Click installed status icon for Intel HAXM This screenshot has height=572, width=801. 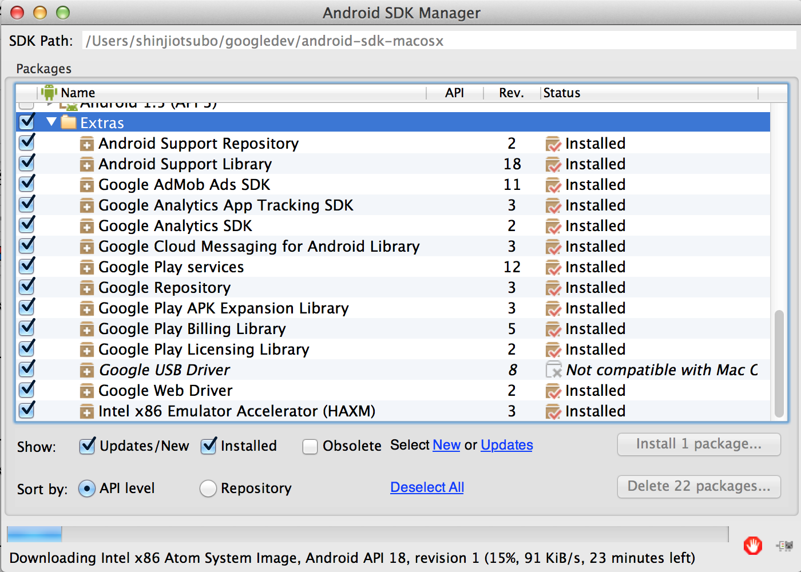(553, 412)
